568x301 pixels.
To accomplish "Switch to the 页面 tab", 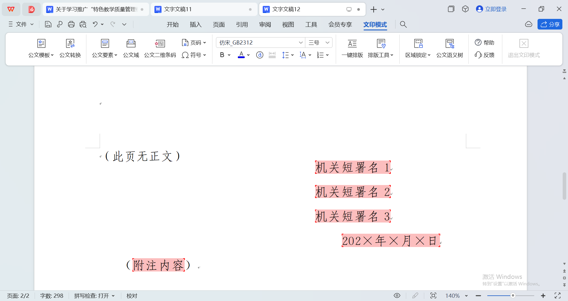I will coord(219,24).
